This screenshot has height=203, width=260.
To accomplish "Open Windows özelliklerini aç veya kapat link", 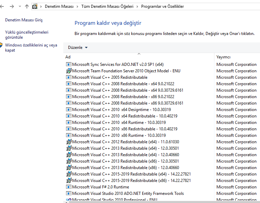I will coord(31,48).
